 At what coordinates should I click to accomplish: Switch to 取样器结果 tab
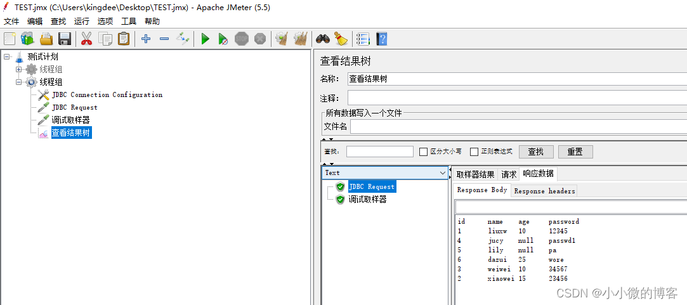click(475, 174)
